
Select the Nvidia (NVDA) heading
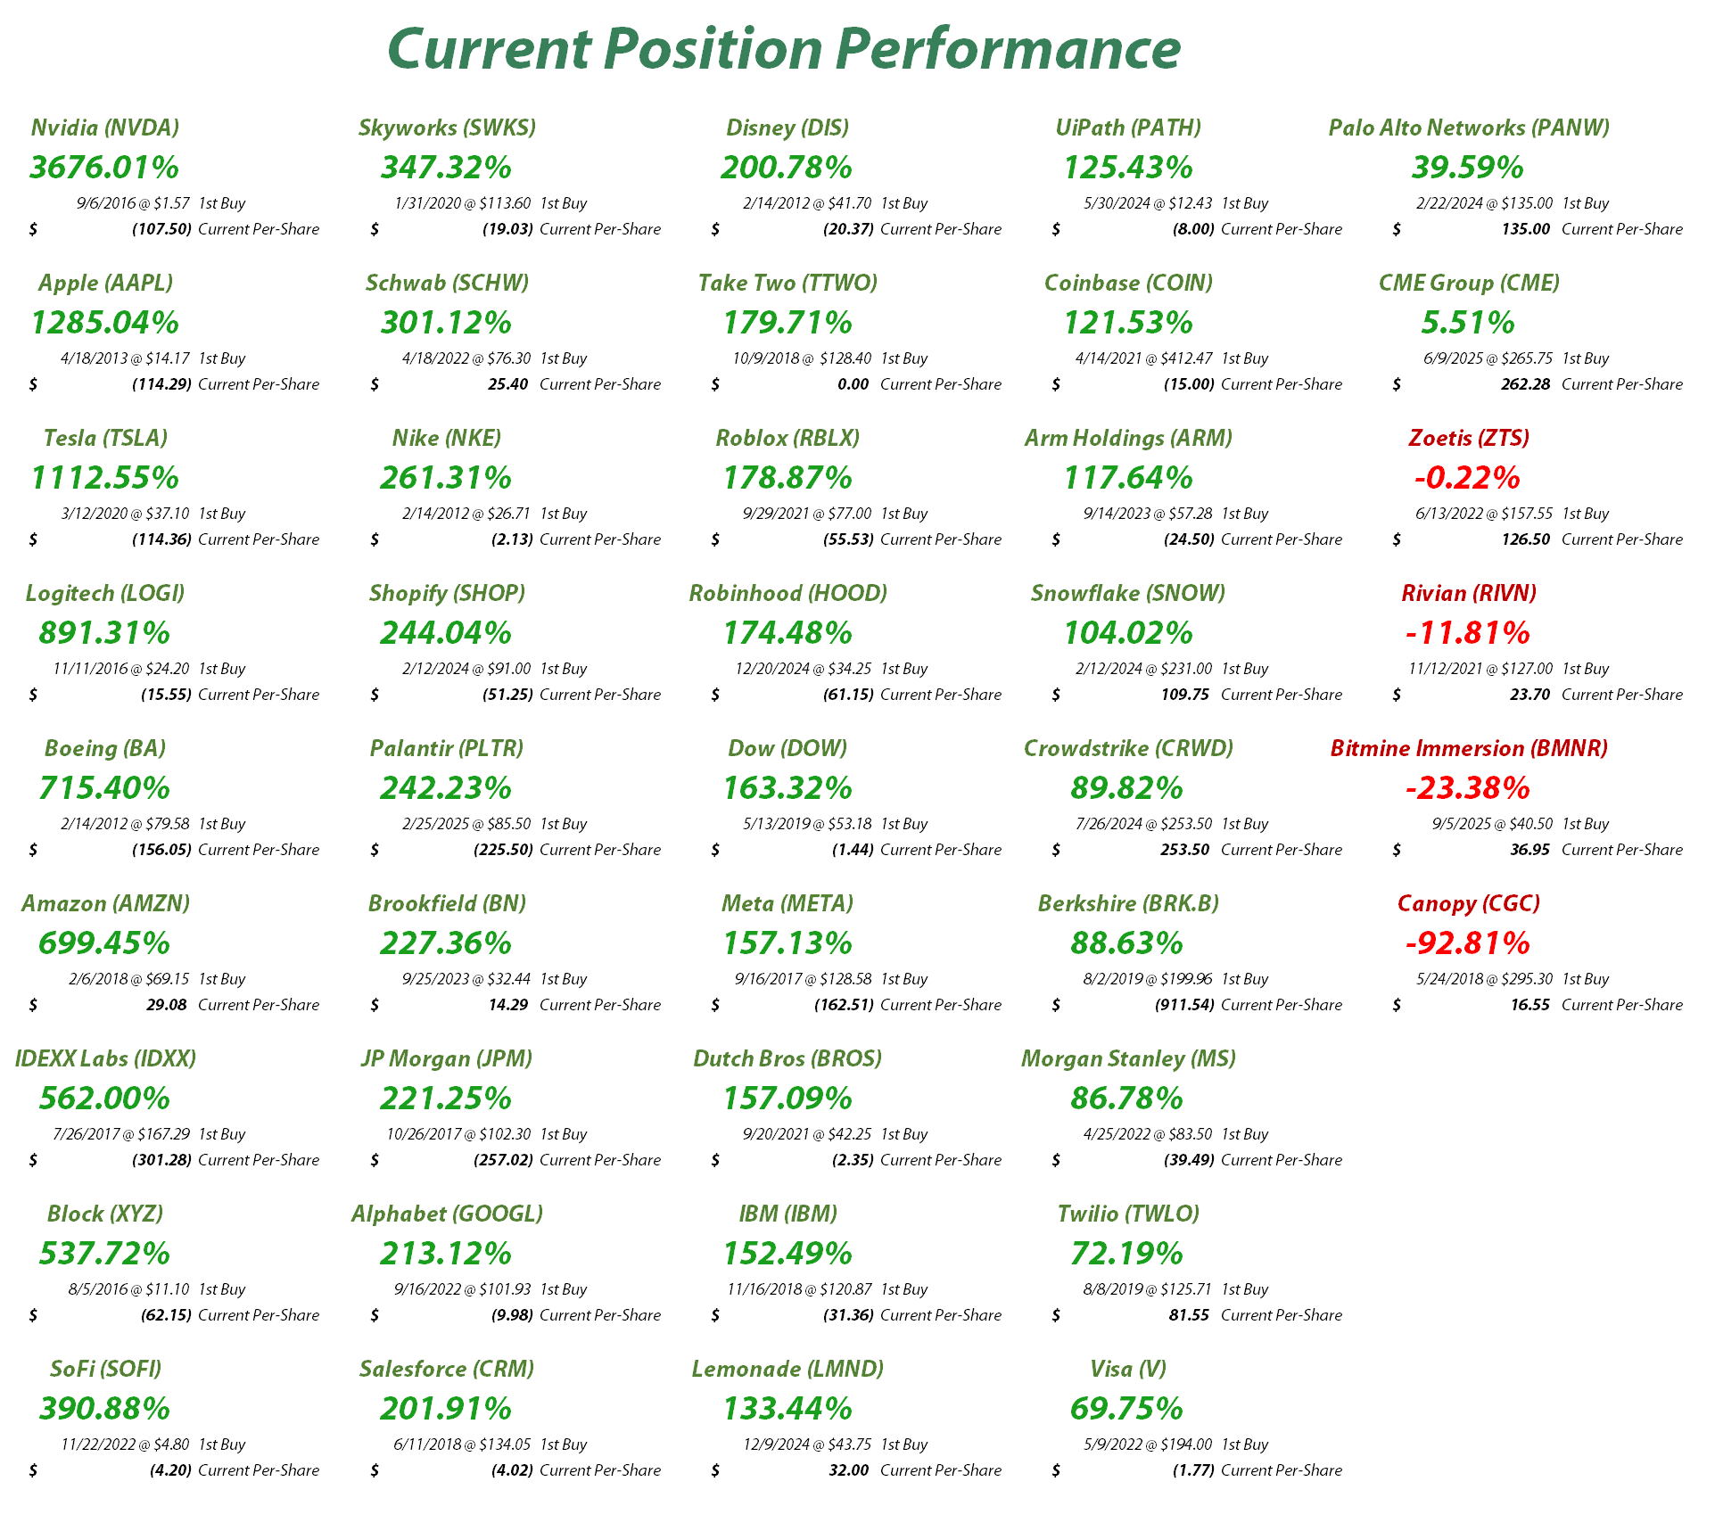(105, 128)
